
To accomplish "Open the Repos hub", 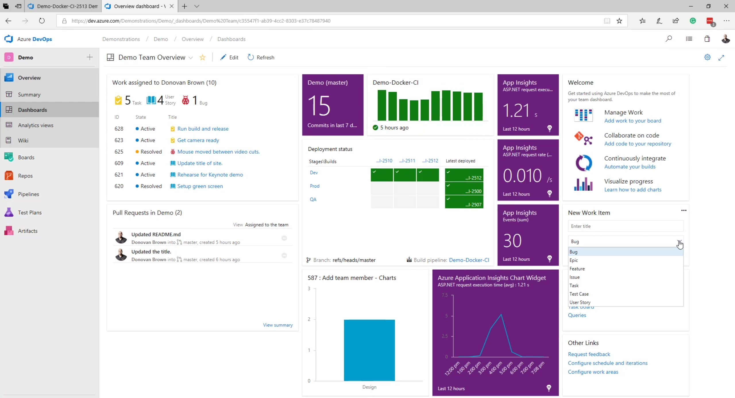I will [49, 176].
